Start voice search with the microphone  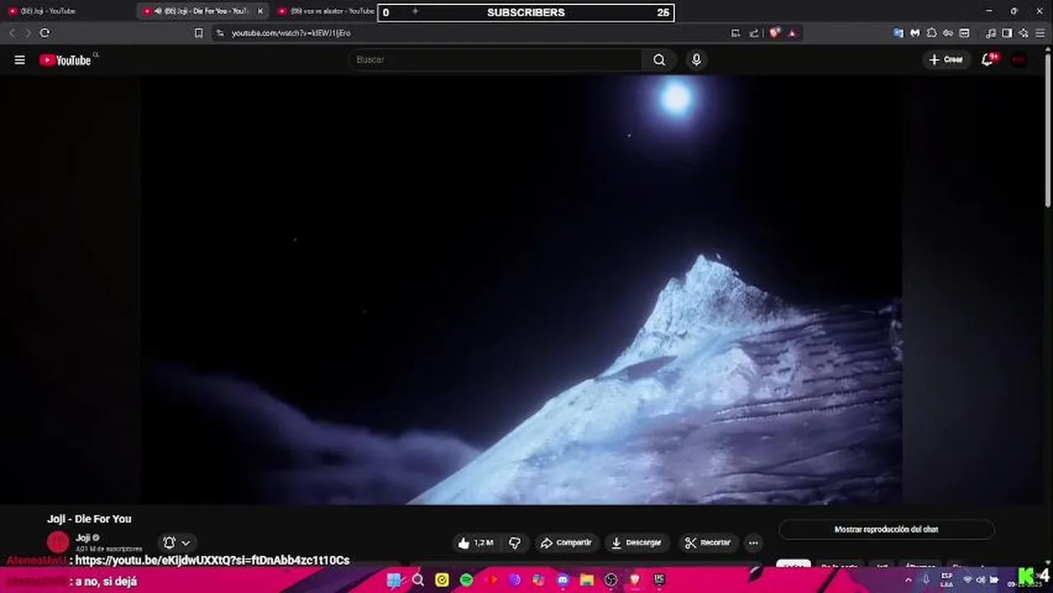(696, 60)
